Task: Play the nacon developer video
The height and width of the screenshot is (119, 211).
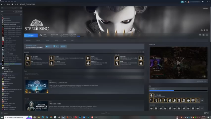Action: point(179,63)
